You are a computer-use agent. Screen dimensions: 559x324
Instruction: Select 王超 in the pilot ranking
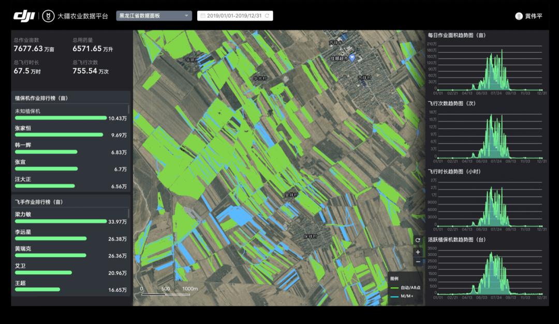click(20, 283)
